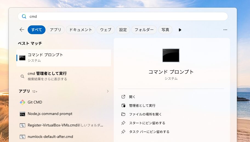Viewport: 250px width, 142px height.
Task: Click コマンド プロンプト title in preview pane
Action: pyautogui.click(x=171, y=72)
